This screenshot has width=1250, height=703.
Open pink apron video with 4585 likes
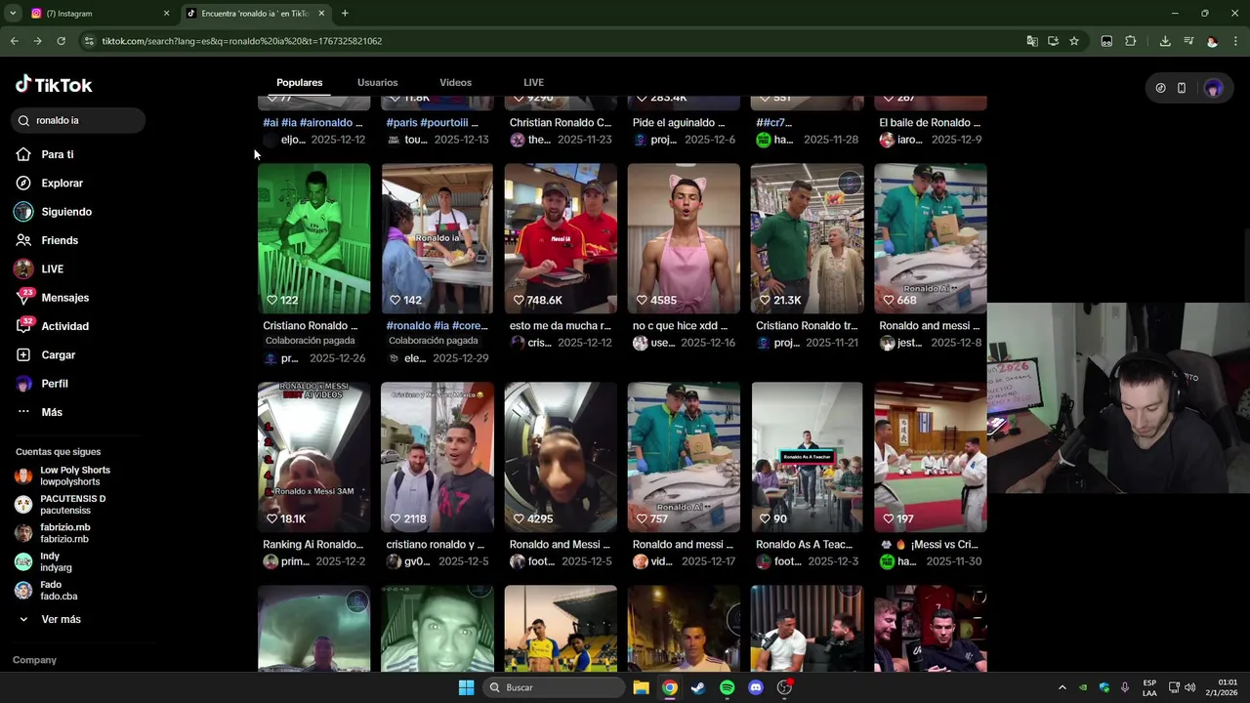tap(684, 238)
